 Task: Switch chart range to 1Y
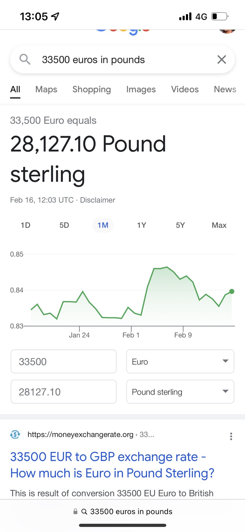pyautogui.click(x=142, y=225)
